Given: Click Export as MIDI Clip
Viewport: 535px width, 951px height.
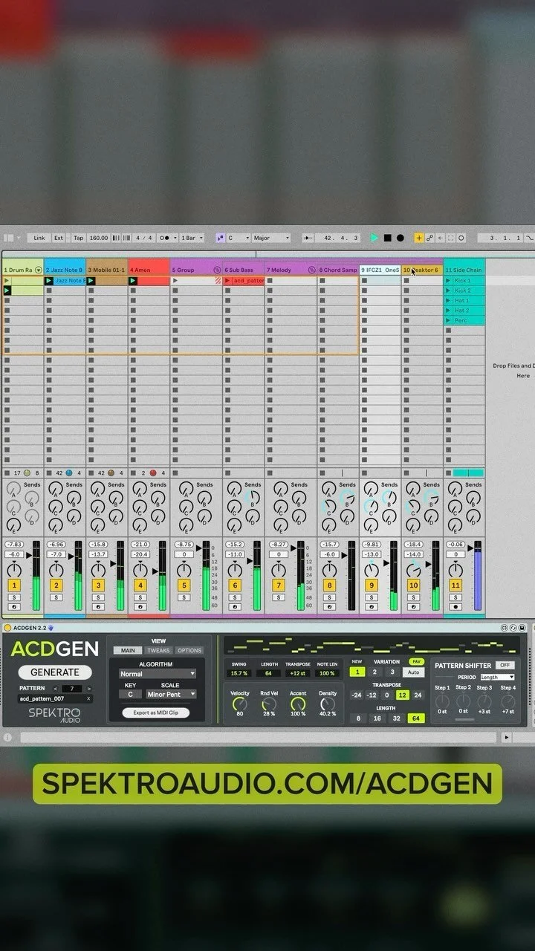Looking at the screenshot, I should click(156, 713).
